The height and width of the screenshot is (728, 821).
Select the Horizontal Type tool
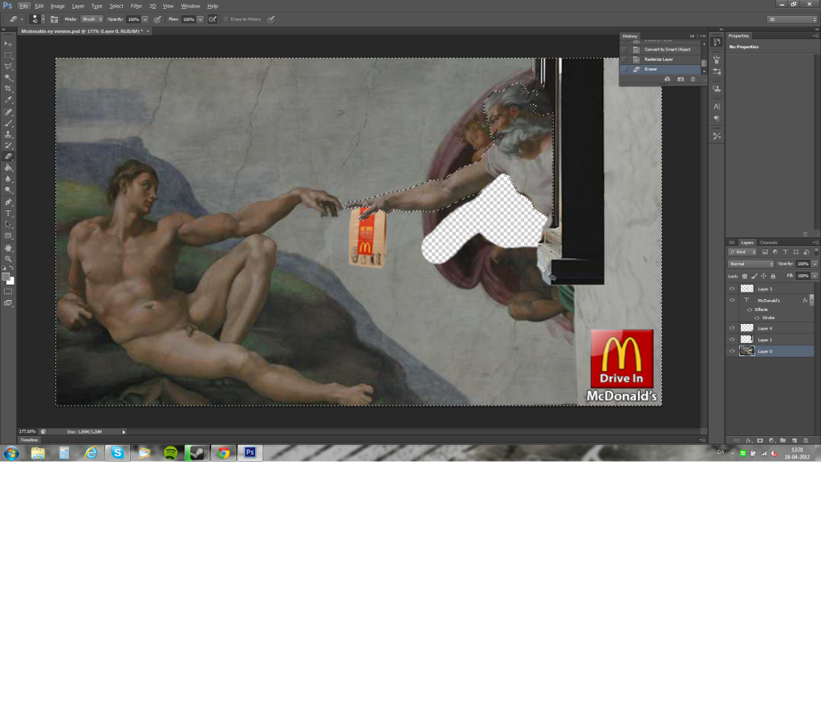8,213
